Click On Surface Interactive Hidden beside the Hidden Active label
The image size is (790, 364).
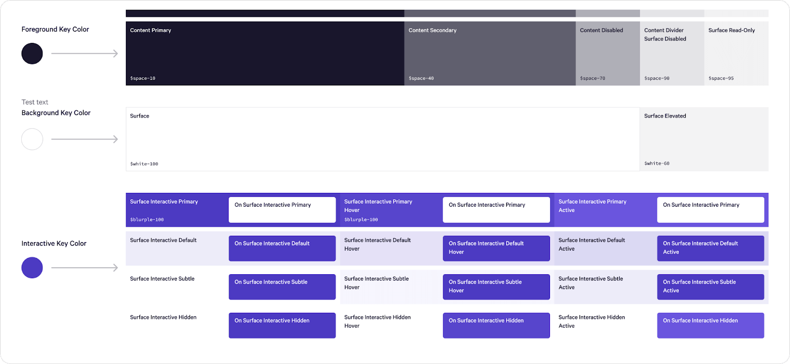[x=711, y=325]
